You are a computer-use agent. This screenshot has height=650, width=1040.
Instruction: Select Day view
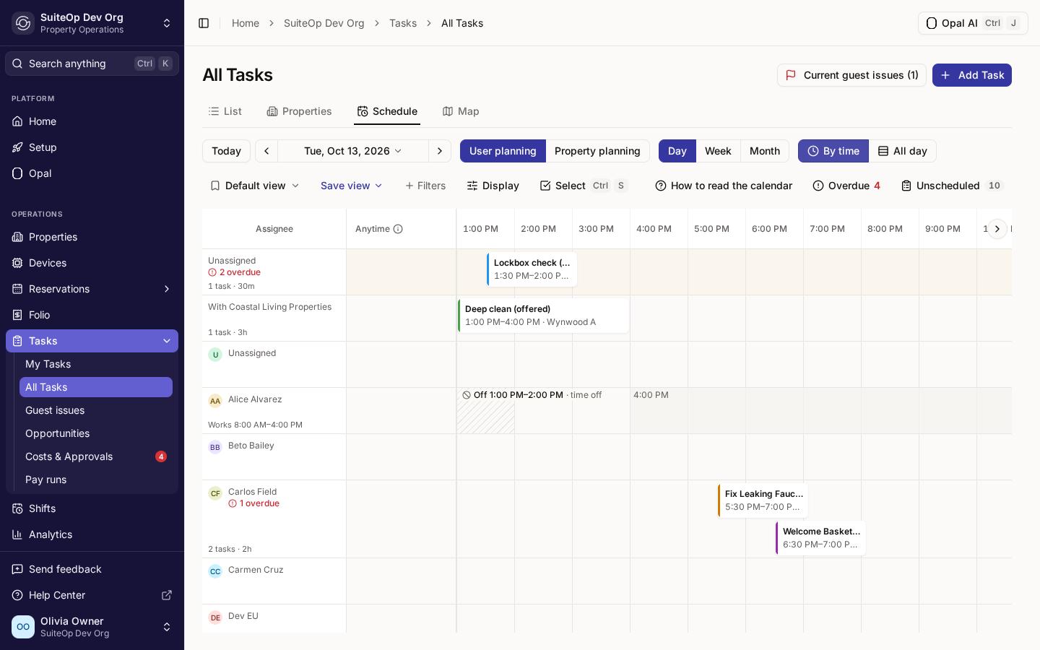pos(677,151)
